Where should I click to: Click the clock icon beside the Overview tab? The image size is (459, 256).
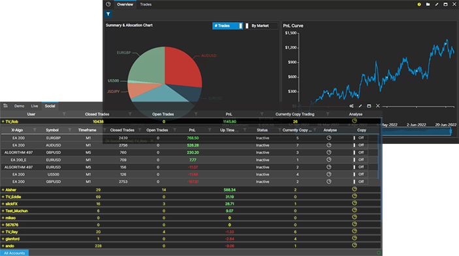tap(108, 5)
